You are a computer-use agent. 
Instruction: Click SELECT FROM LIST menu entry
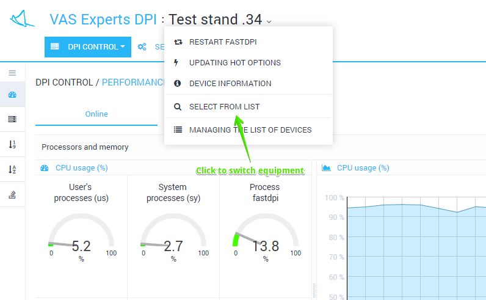224,107
